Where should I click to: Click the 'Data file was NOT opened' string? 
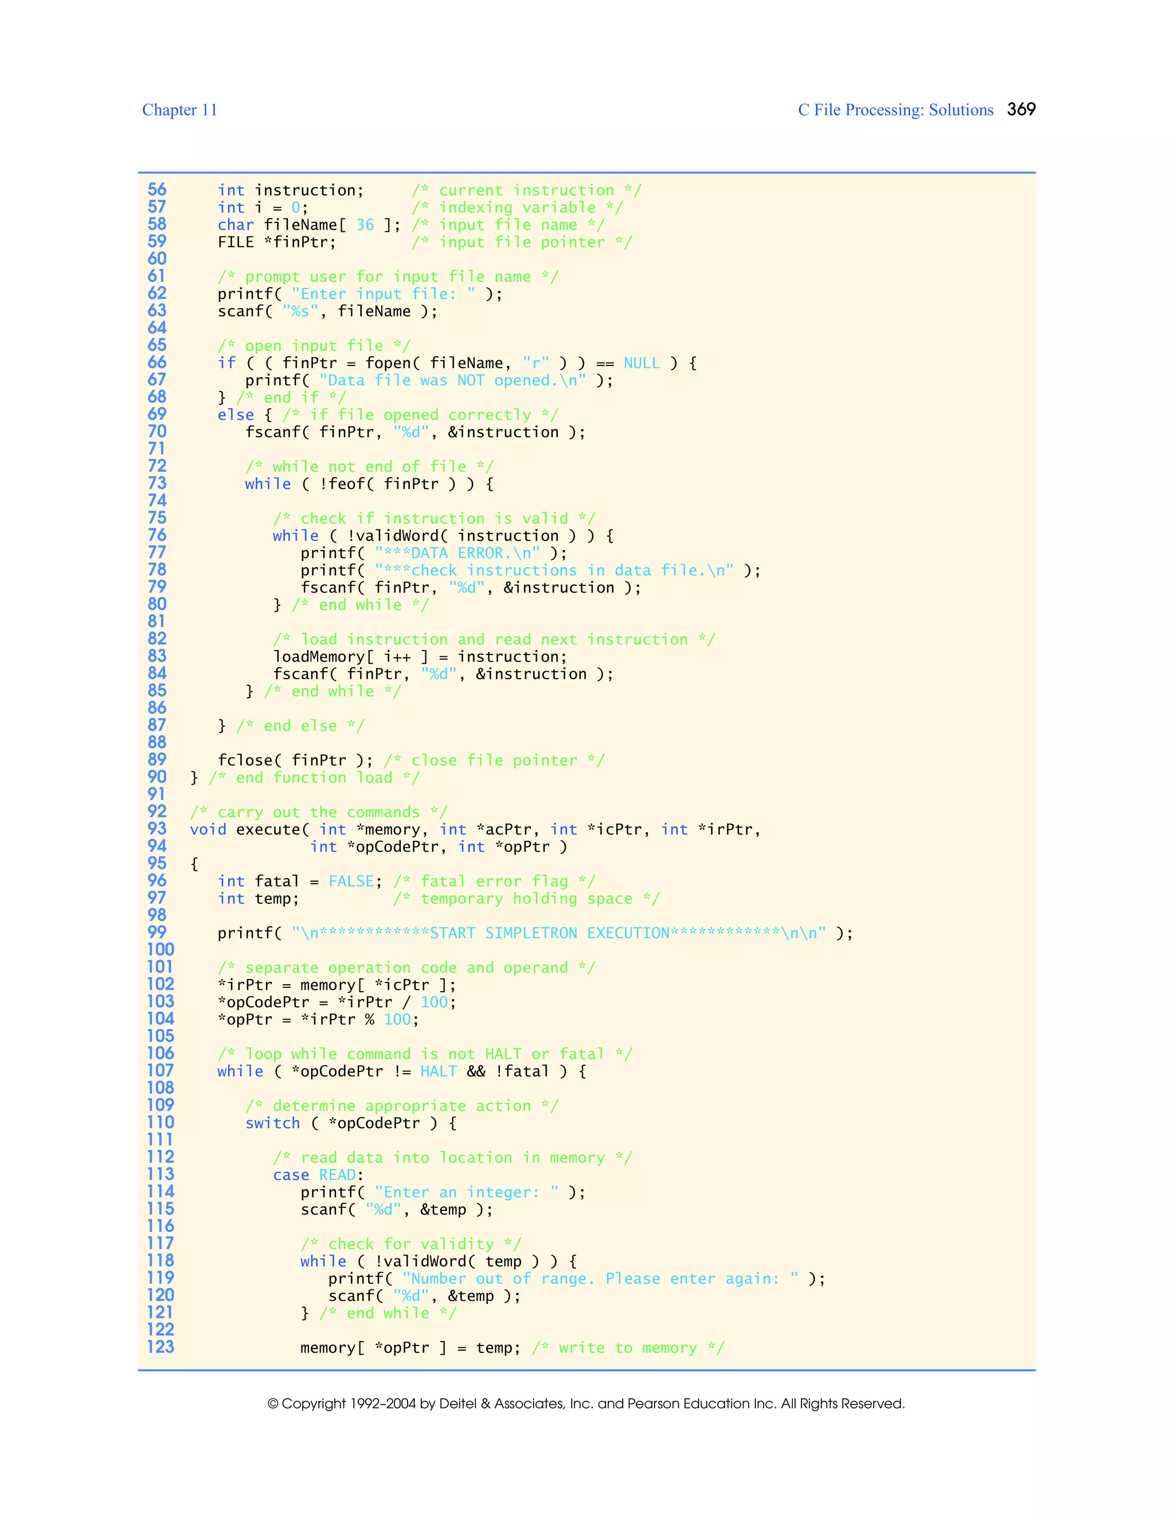452,380
